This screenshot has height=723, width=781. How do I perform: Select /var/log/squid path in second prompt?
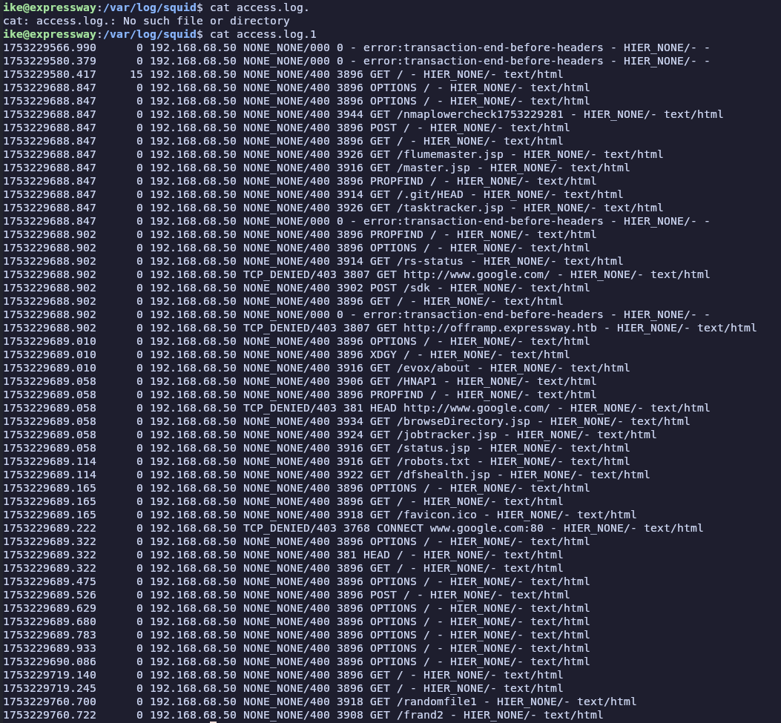pos(150,34)
